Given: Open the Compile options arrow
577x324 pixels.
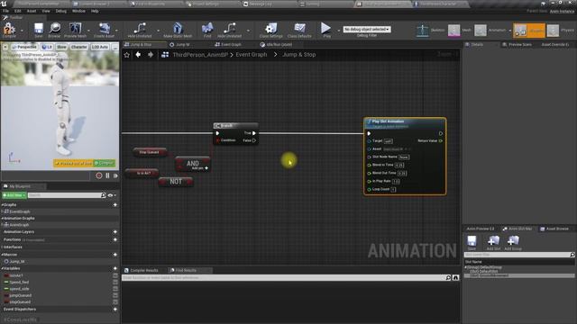Looking at the screenshot, I should [22, 30].
